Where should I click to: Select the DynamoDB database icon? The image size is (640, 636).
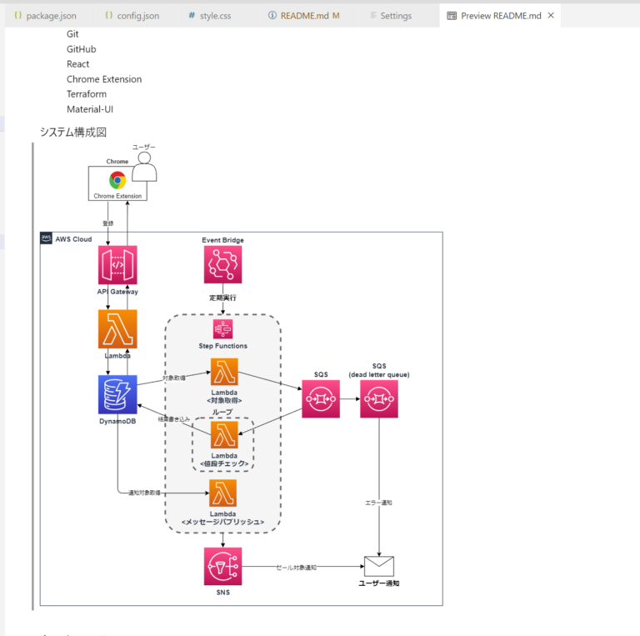[x=117, y=394]
